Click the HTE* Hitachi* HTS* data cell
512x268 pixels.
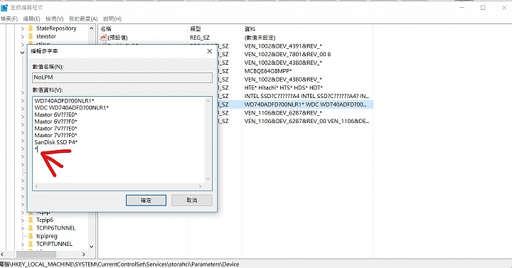point(284,88)
